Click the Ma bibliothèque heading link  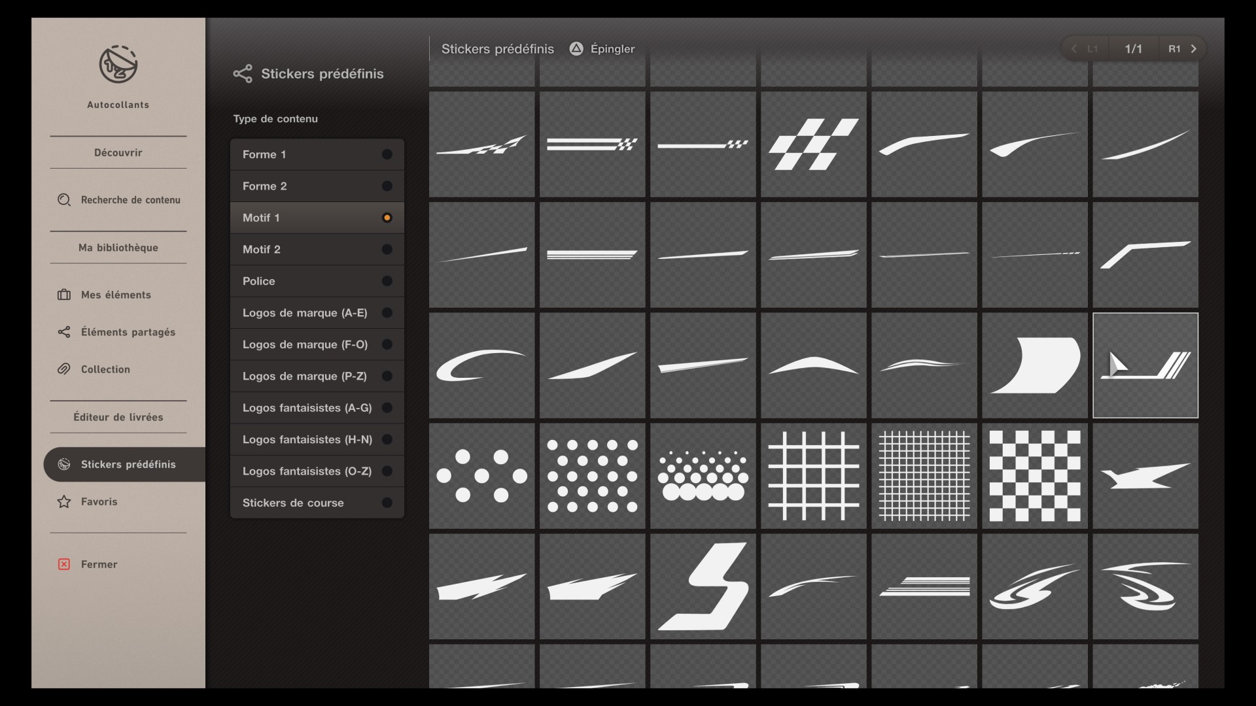point(118,248)
